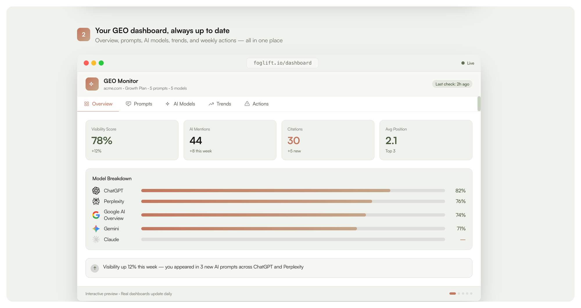Select the second carousel pagination dot
Screen dimensions: 581x308
click(x=459, y=293)
